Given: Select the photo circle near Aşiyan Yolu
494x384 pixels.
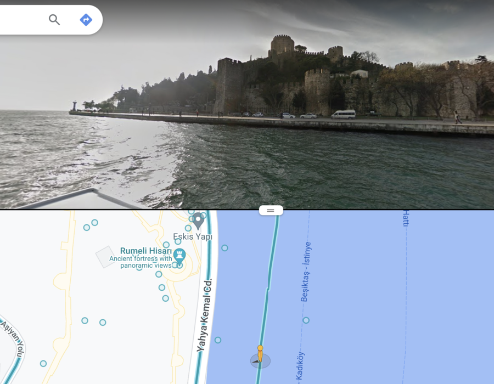Looking at the screenshot, I should [43, 364].
